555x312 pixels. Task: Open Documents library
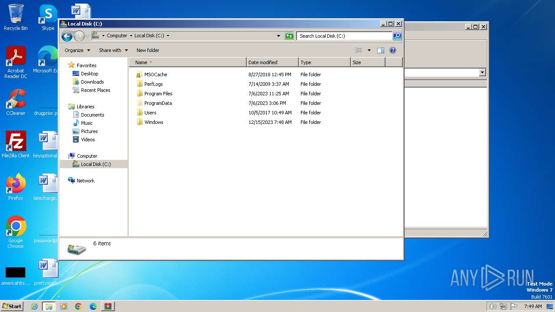pos(92,115)
